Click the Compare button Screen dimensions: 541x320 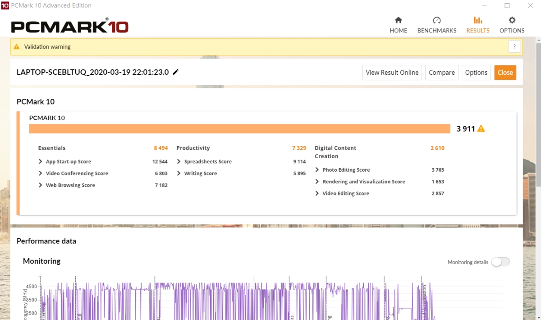(x=441, y=73)
